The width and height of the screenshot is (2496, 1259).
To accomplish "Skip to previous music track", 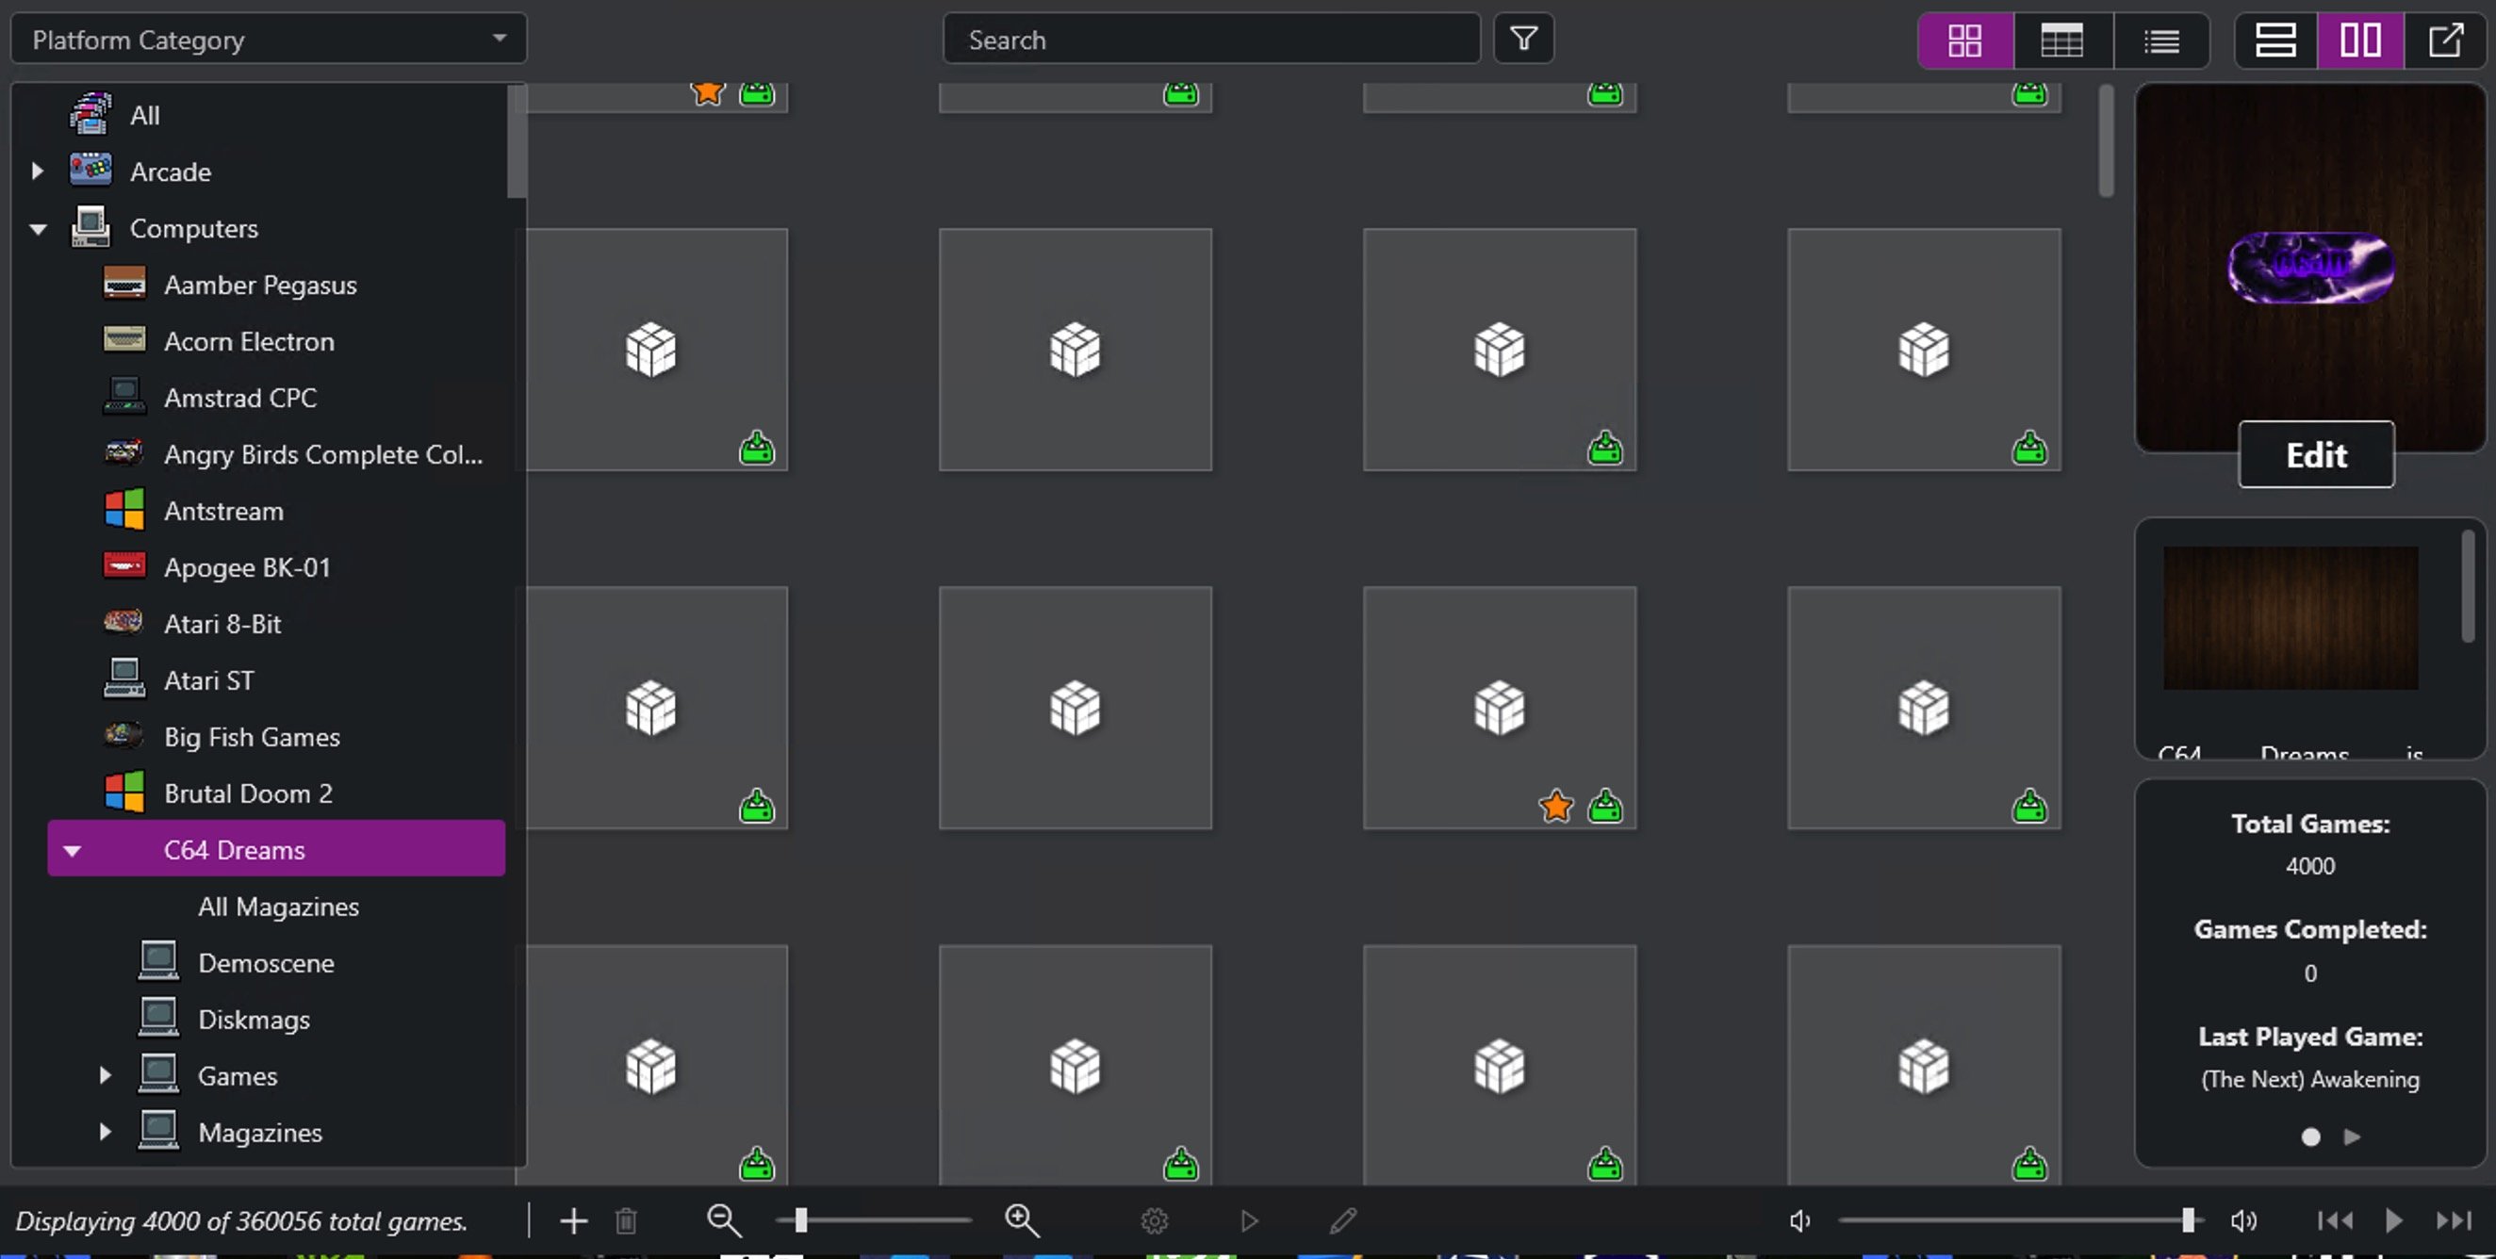I will 2334,1221.
